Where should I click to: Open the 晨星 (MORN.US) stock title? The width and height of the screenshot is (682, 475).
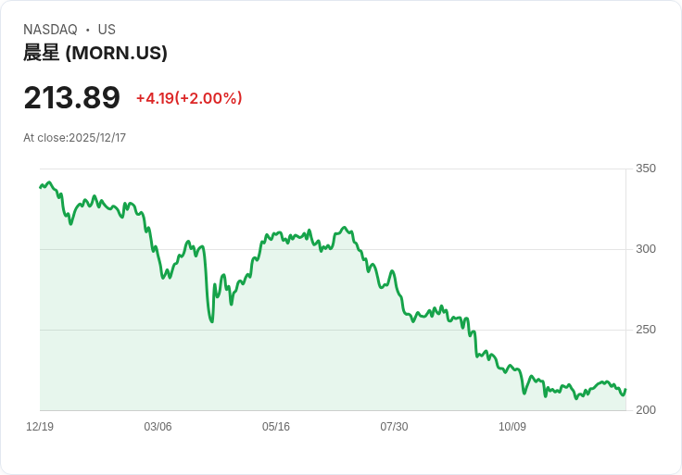[95, 53]
